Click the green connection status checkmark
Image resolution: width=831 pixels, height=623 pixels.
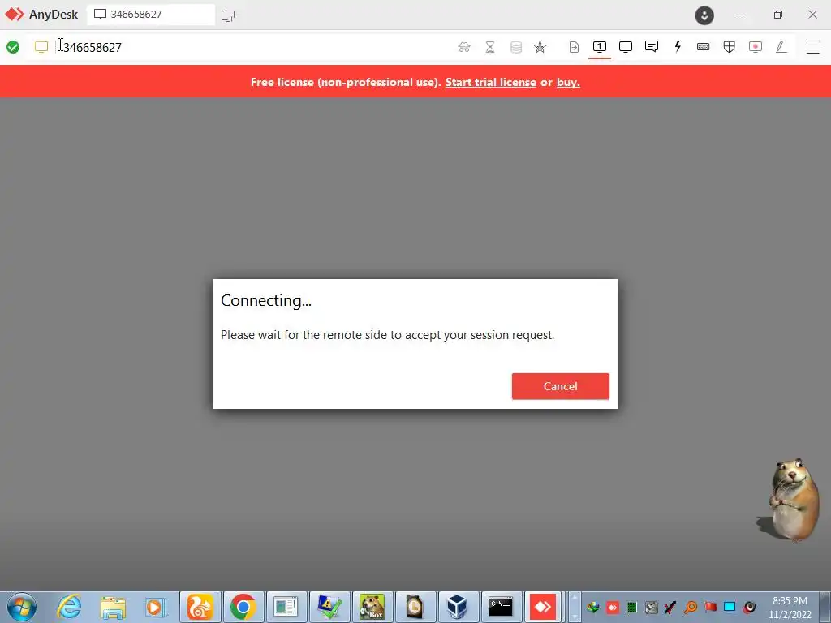pos(13,47)
